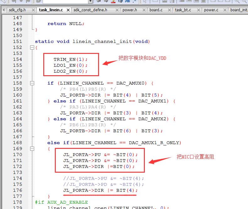Collapse the fold marker at line 169
Image resolution: width=248 pixels, height=209 pixels.
[32, 149]
